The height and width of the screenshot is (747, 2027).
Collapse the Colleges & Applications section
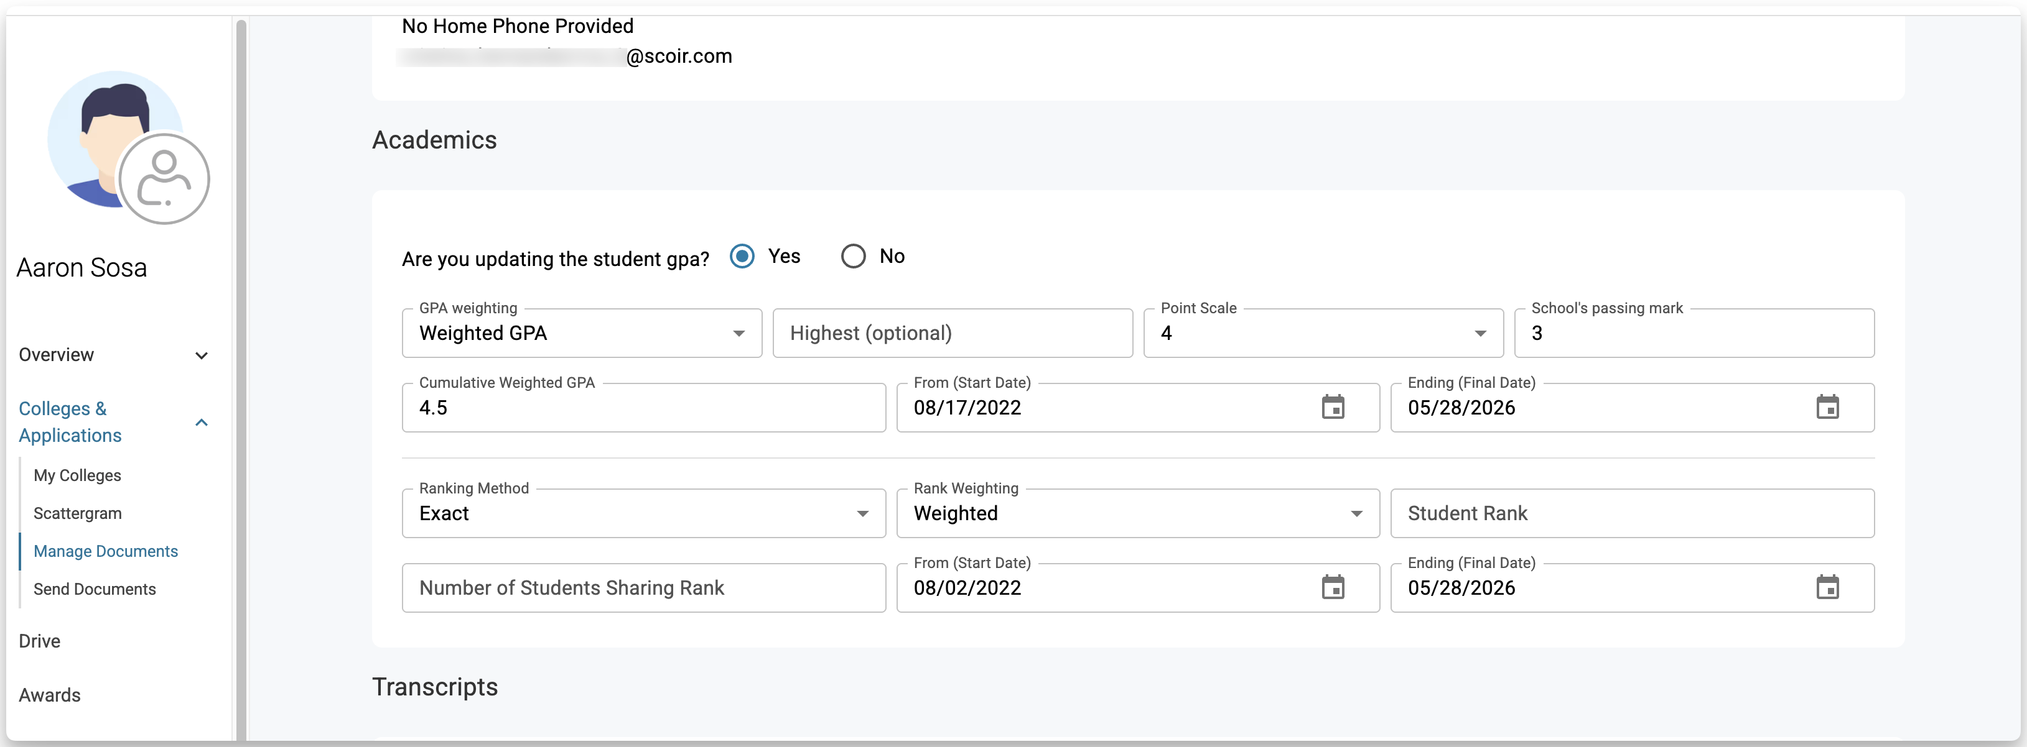[x=202, y=422]
